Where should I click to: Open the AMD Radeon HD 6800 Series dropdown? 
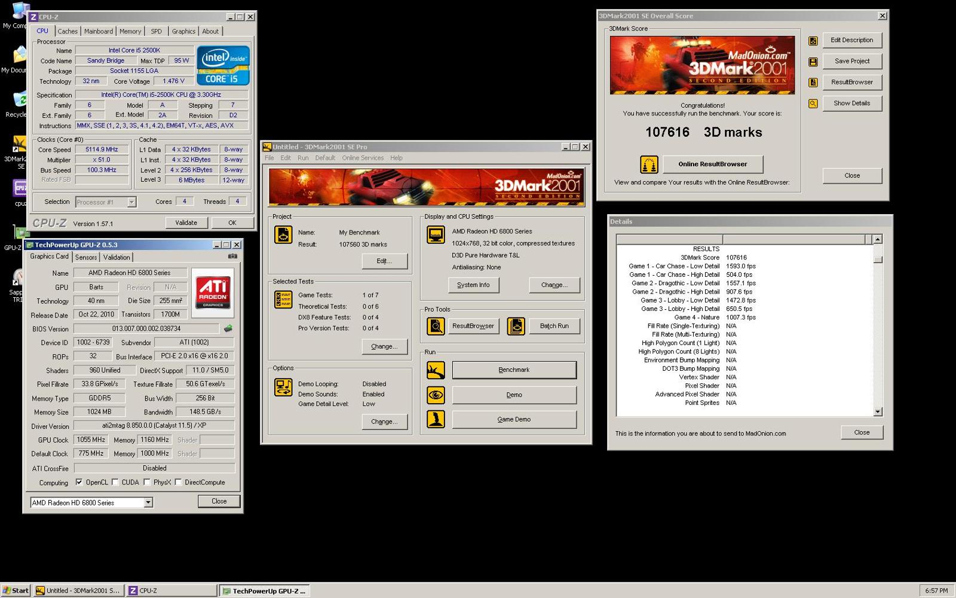pyautogui.click(x=148, y=503)
